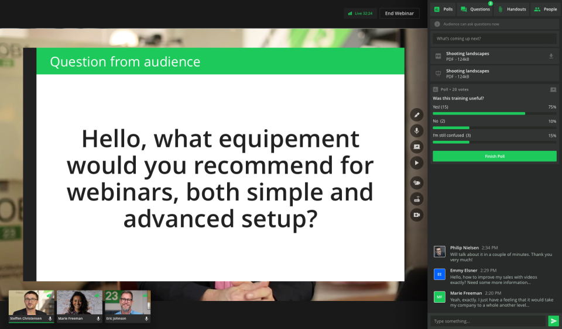
Task: Click the add camera icon
Action: tap(416, 215)
